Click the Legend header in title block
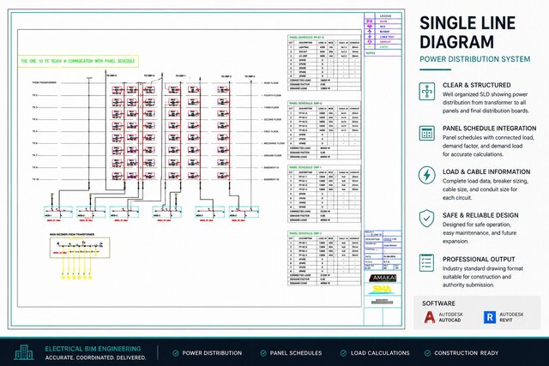Screen dimensions: 549x366 tap(385, 16)
